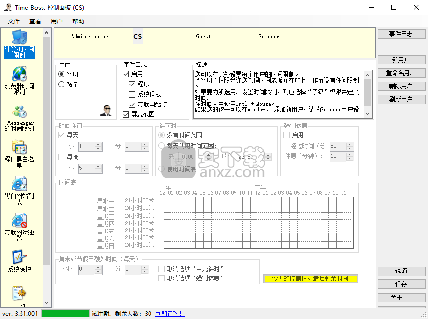
Task: Click the 刷新用户 button
Action: coord(401,99)
